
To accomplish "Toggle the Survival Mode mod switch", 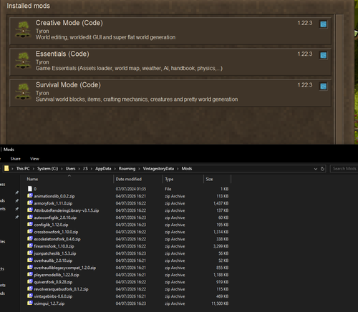I will tap(324, 87).
